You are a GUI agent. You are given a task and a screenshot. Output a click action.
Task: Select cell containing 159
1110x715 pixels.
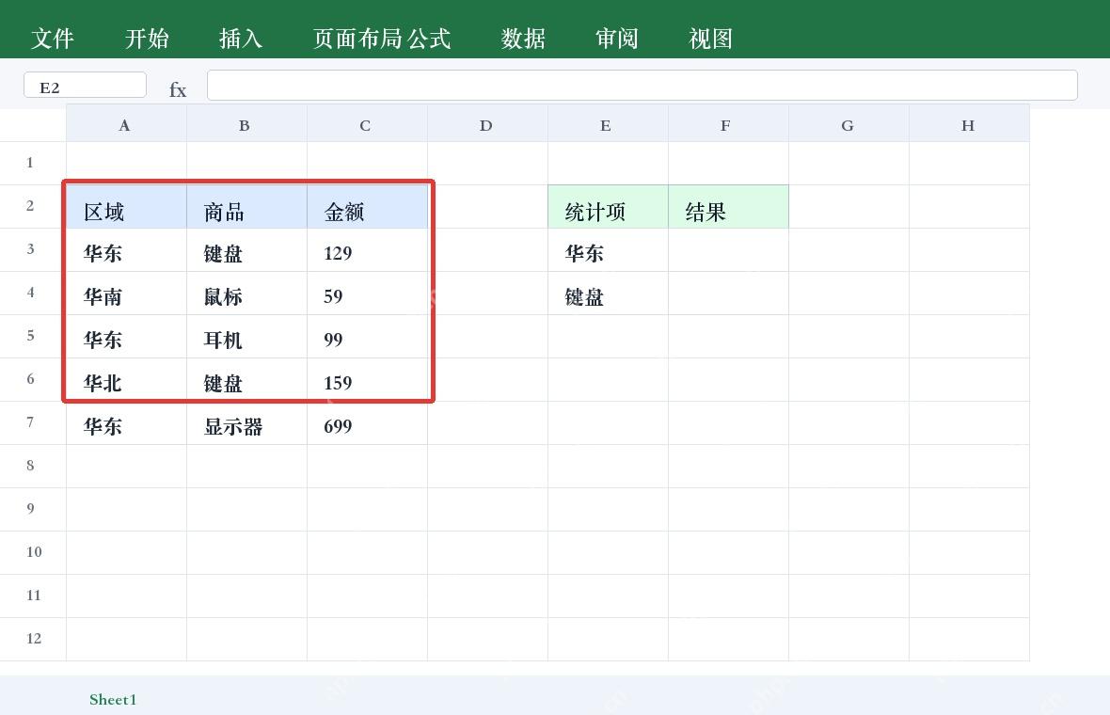[367, 379]
